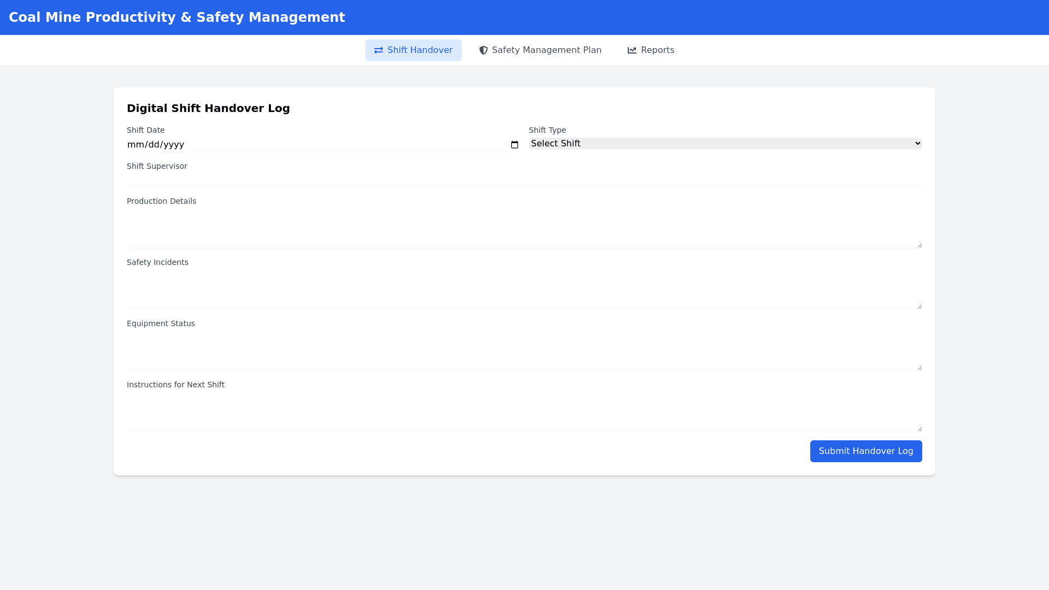This screenshot has height=590, width=1049.
Task: Open the calendar picker icon in Shift Date
Action: 514,145
